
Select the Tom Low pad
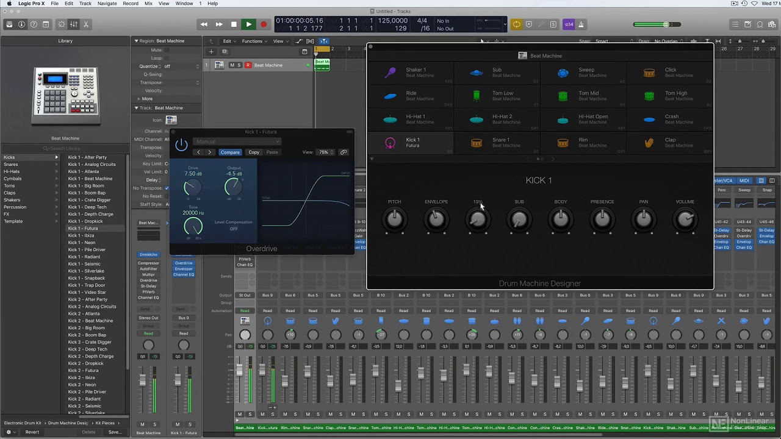[x=497, y=96]
